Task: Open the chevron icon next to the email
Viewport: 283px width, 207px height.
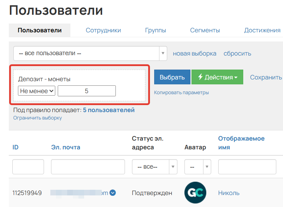Action: 113,193
